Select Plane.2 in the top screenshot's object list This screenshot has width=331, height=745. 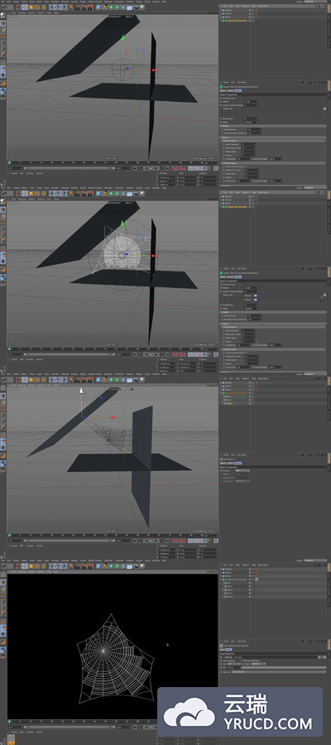coord(228,9)
